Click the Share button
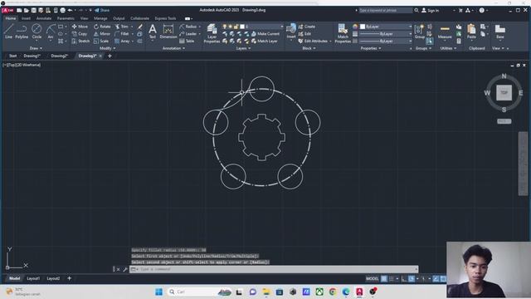This screenshot has height=299, width=531. (x=102, y=10)
